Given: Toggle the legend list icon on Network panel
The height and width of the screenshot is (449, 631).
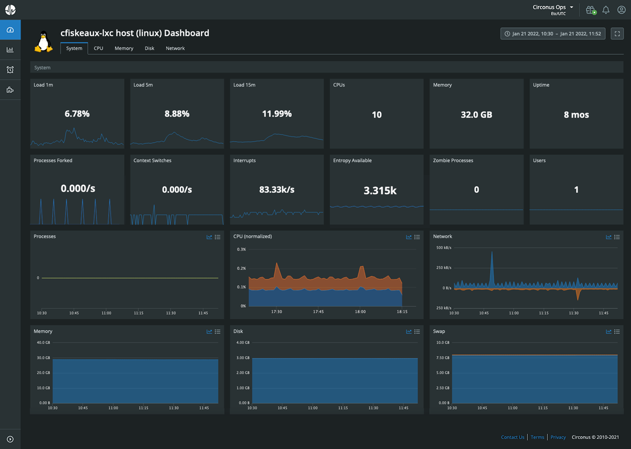Looking at the screenshot, I should 616,237.
